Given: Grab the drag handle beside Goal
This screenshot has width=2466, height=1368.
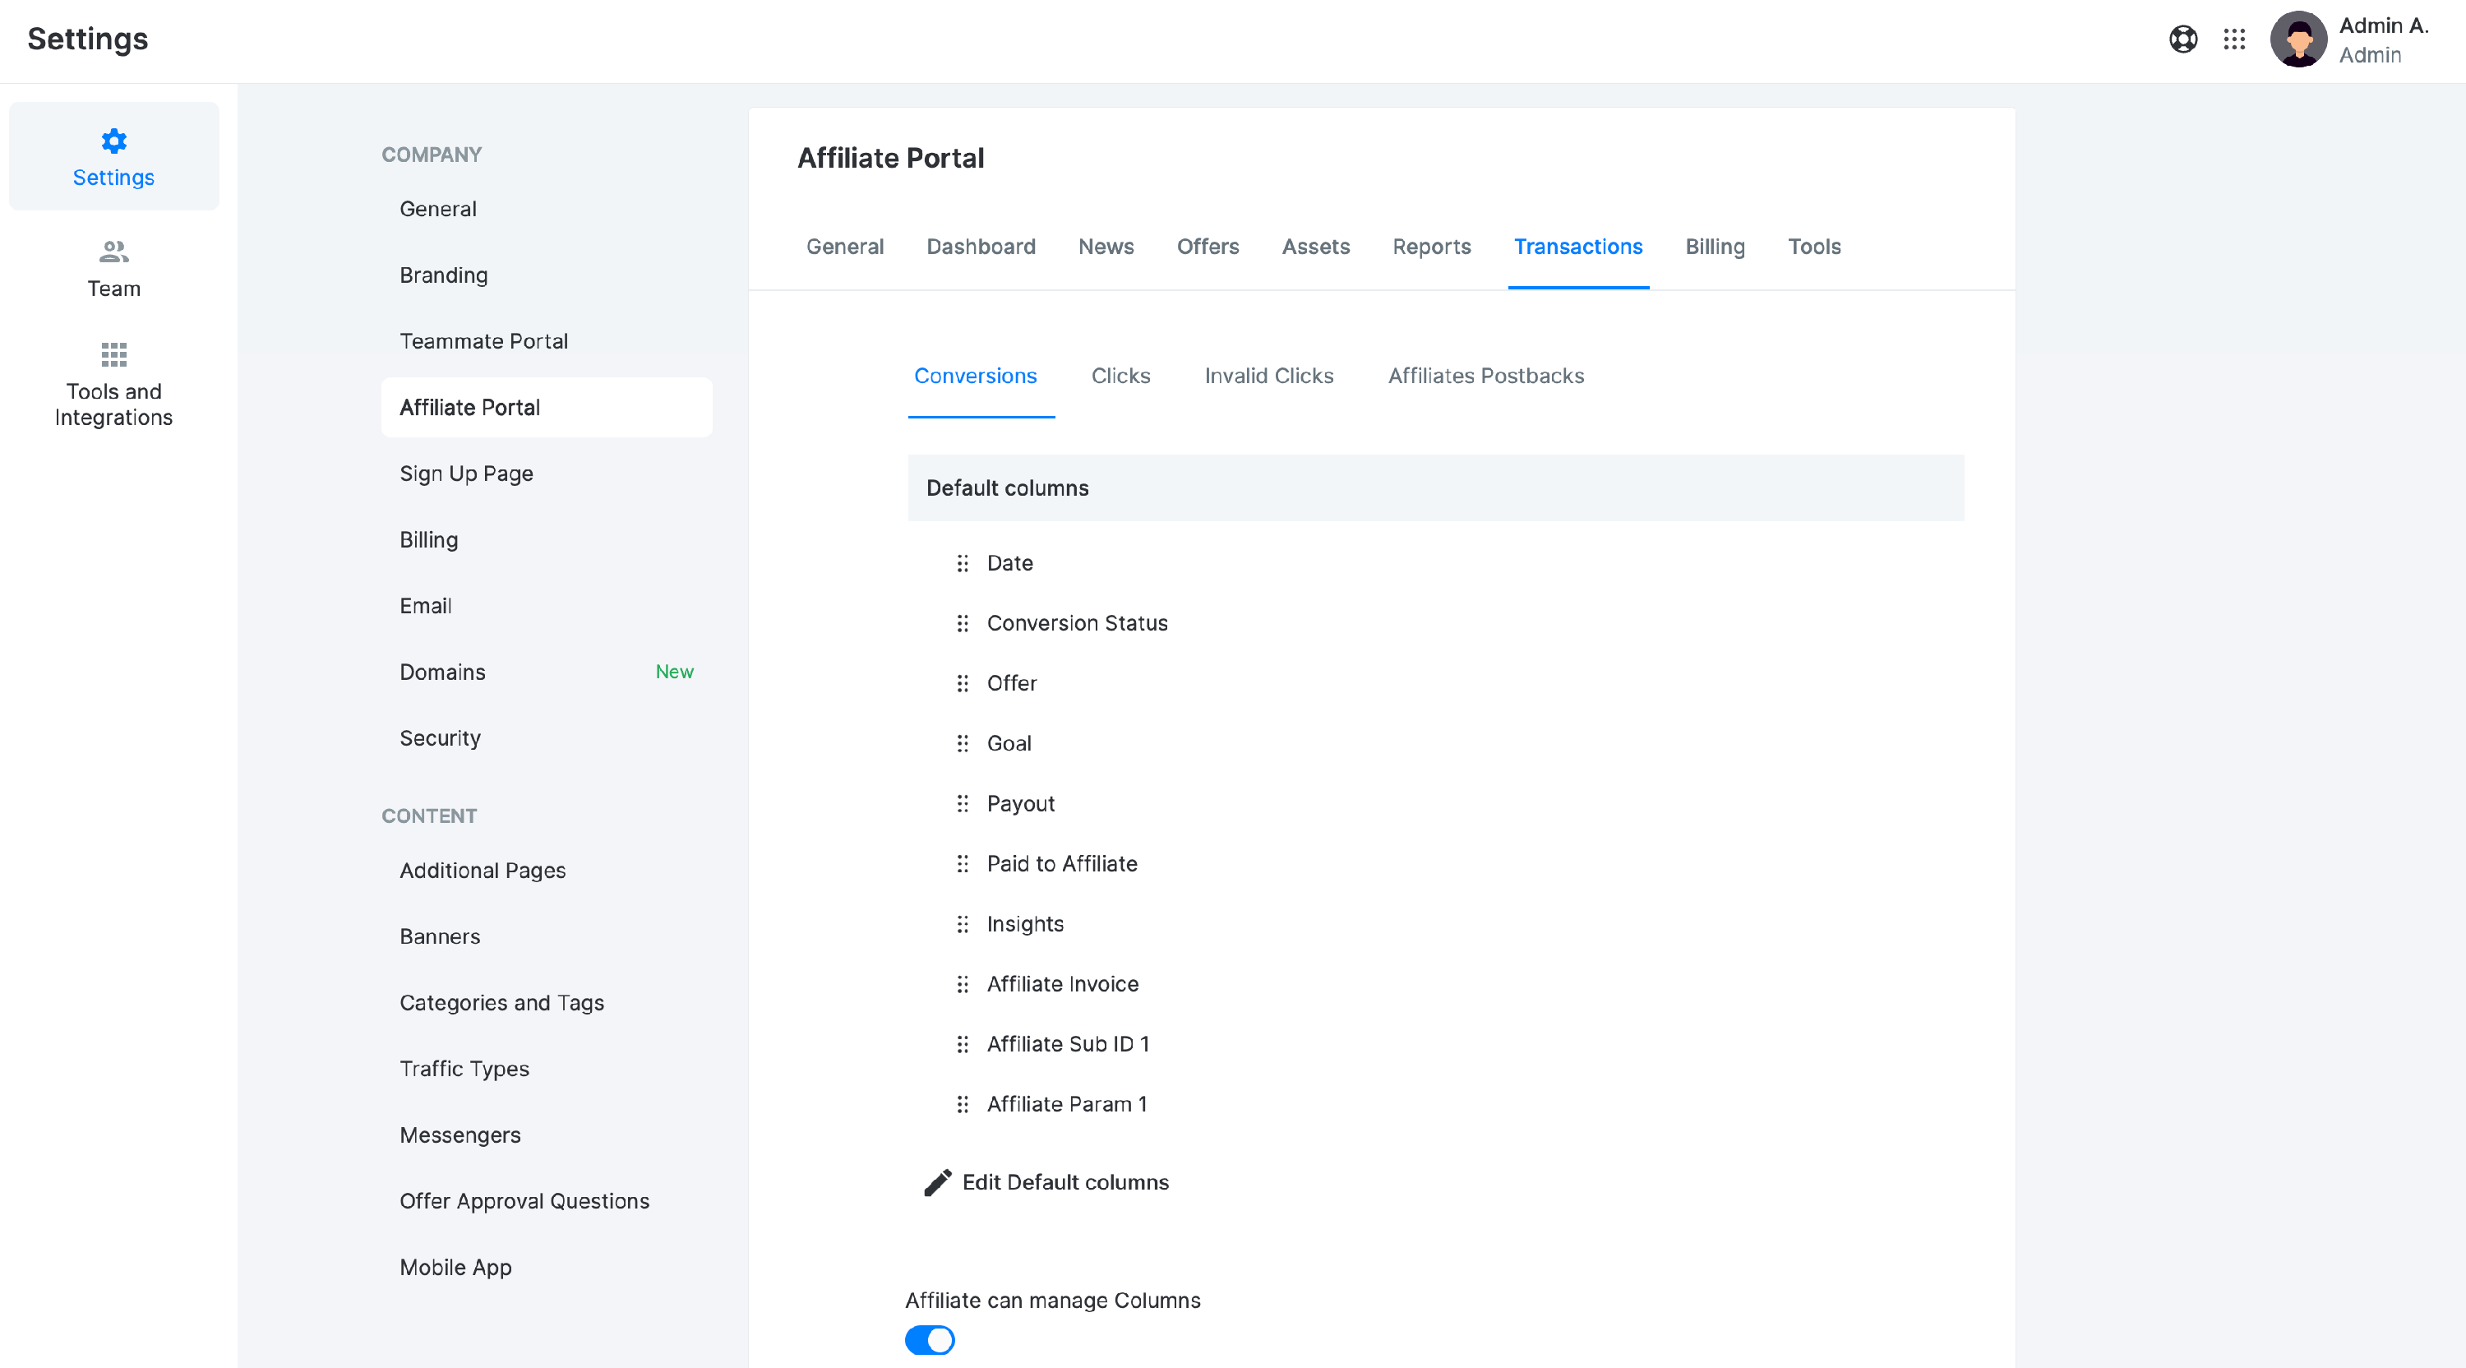Looking at the screenshot, I should coord(962,744).
